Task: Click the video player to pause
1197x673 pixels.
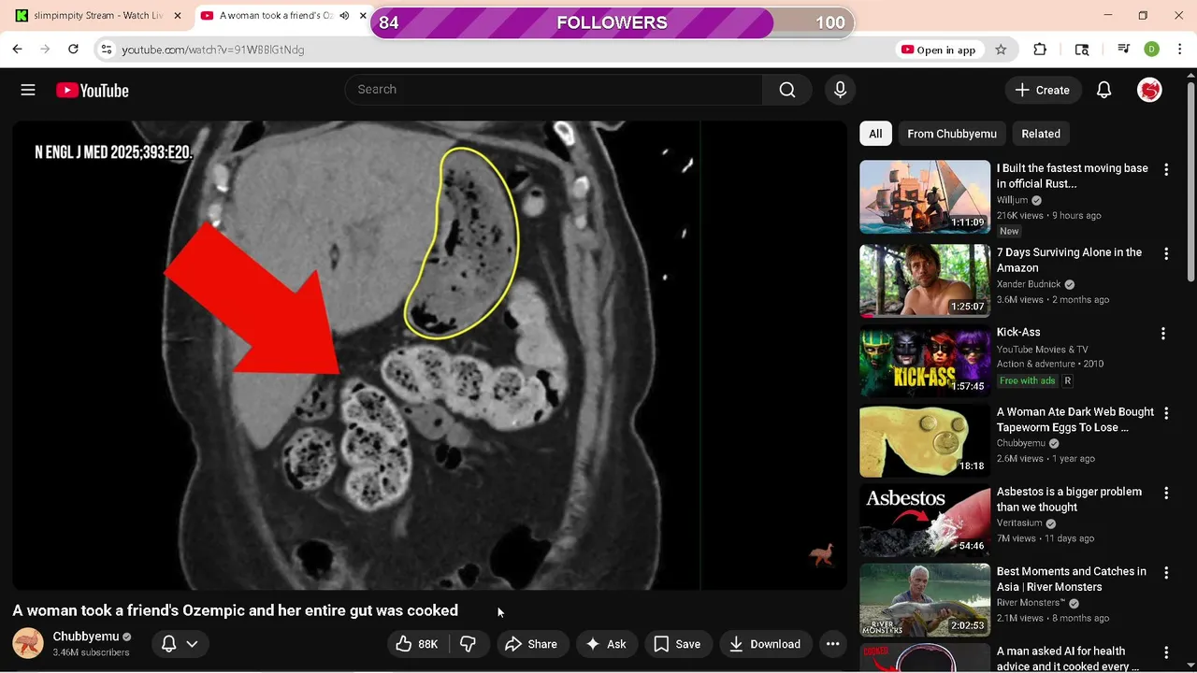Action: (429, 355)
